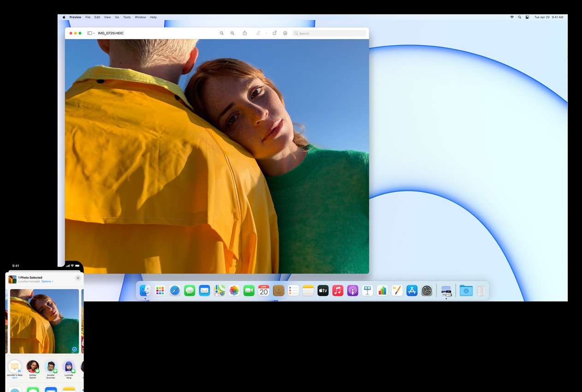Share to Ashley Kamin contact

(x=33, y=367)
